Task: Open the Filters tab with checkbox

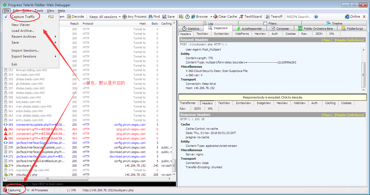Action: (270, 24)
